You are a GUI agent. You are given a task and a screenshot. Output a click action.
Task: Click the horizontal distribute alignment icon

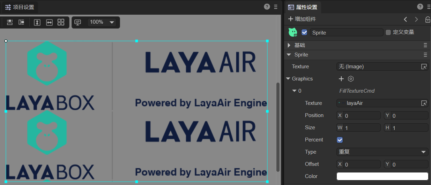pos(21,22)
